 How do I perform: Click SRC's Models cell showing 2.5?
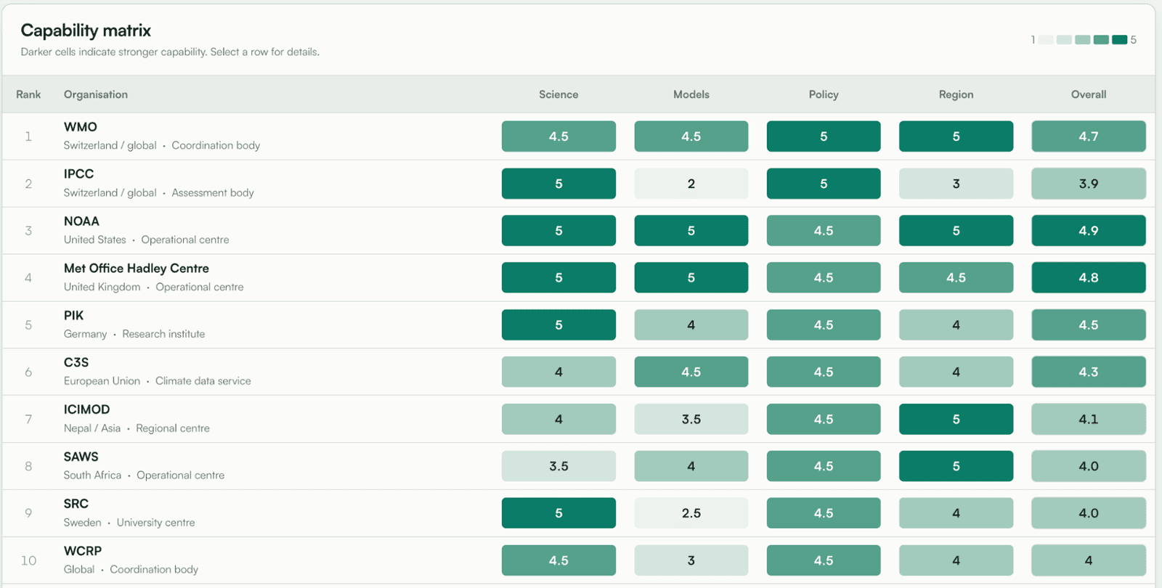[x=691, y=513]
